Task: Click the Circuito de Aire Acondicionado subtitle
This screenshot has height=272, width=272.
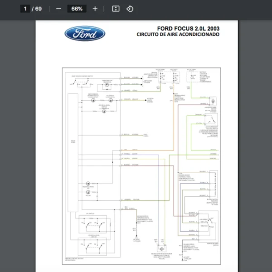Action: pyautogui.click(x=178, y=34)
